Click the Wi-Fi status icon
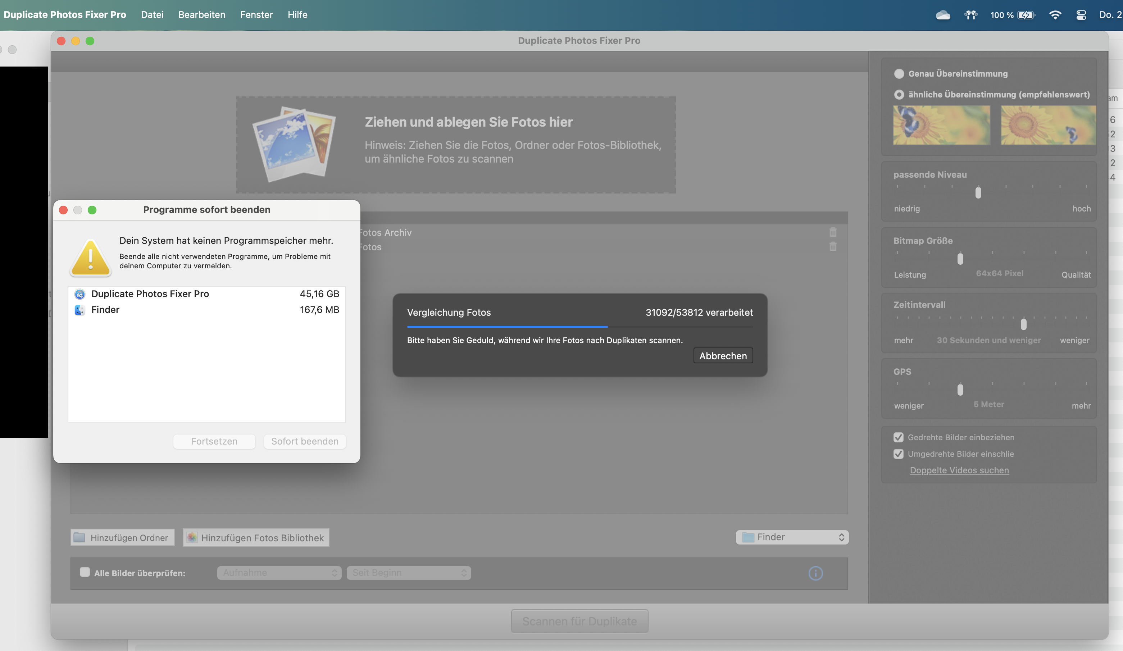 pyautogui.click(x=1055, y=15)
